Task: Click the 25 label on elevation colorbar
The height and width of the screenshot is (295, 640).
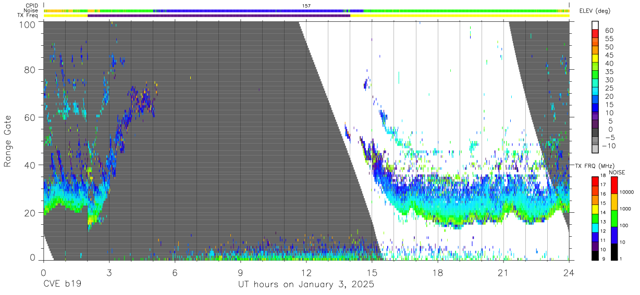Action: 609,88
